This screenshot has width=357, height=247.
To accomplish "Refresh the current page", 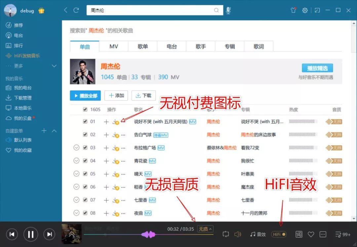I will 76,10.
